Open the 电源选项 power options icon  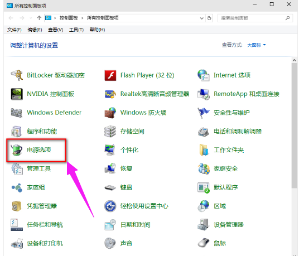[x=17, y=150]
